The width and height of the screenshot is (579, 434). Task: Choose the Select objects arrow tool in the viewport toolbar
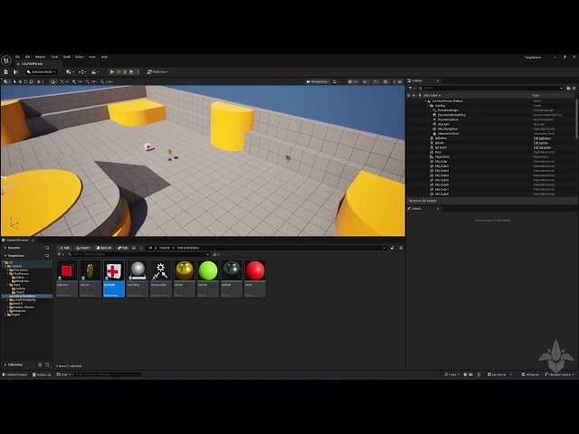tap(14, 81)
